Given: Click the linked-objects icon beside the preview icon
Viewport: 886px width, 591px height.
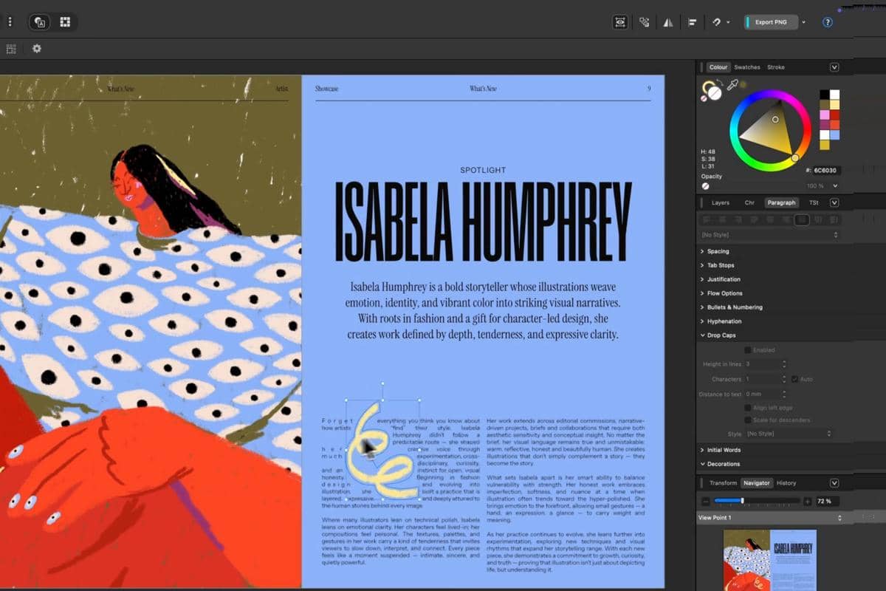Looking at the screenshot, I should (644, 22).
